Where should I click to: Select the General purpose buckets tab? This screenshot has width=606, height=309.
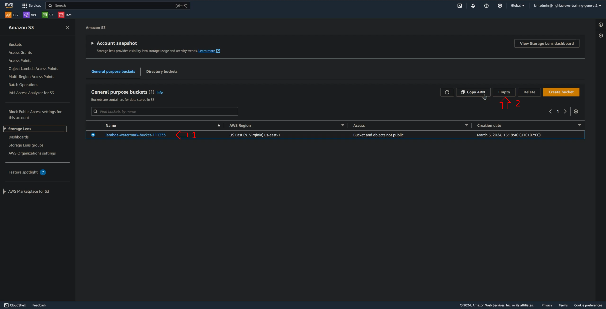pos(113,71)
